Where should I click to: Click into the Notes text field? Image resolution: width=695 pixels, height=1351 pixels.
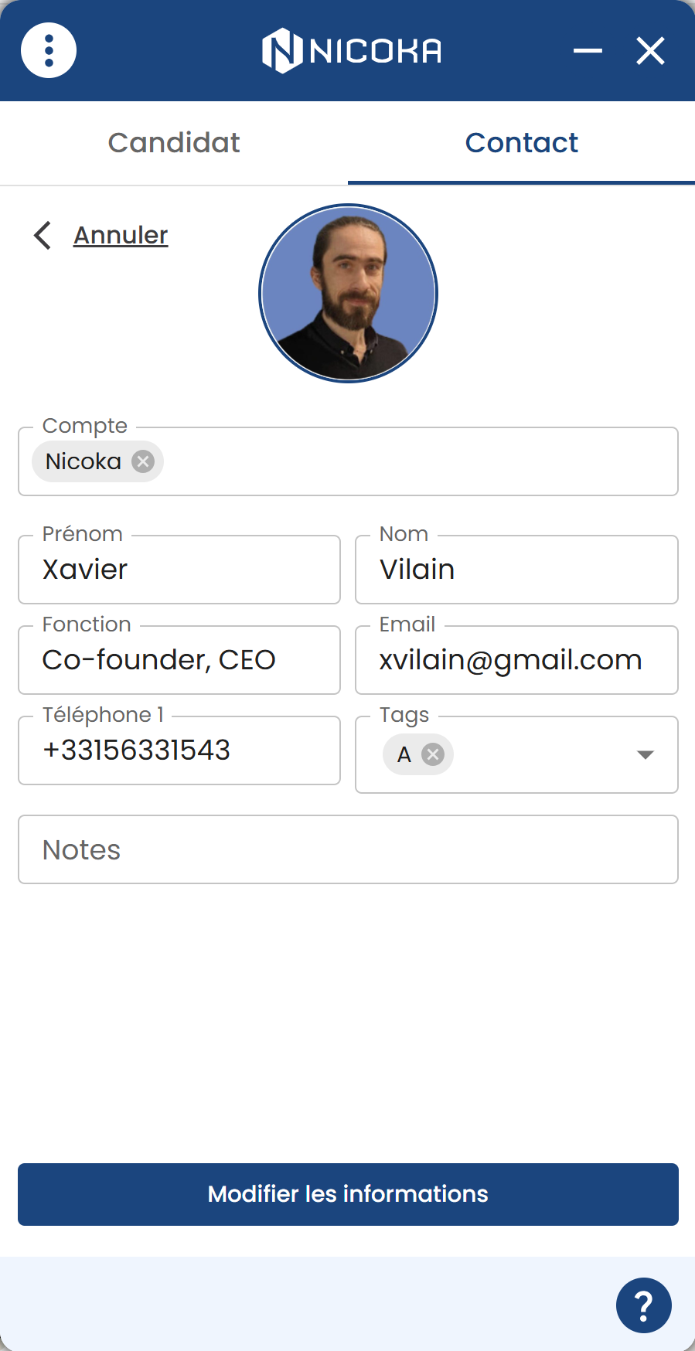348,849
